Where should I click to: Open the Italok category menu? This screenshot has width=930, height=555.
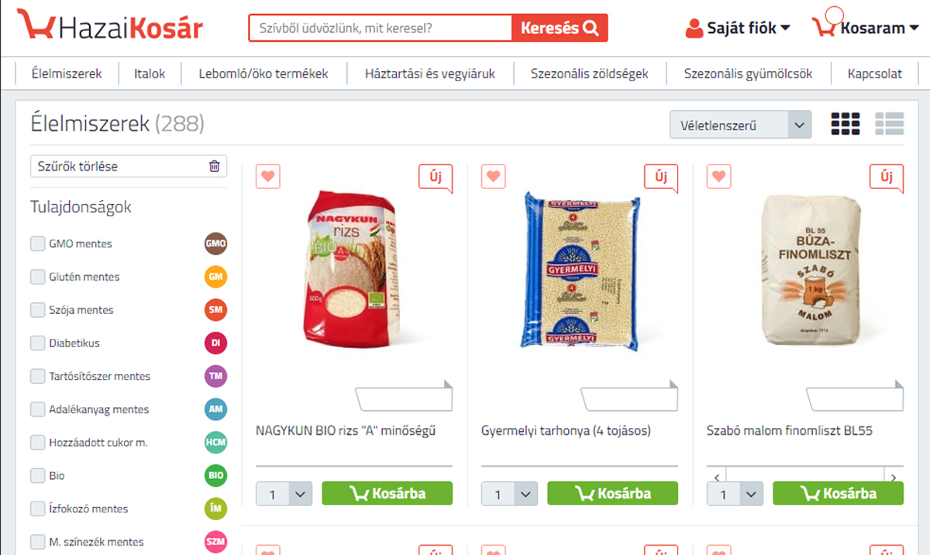(150, 74)
